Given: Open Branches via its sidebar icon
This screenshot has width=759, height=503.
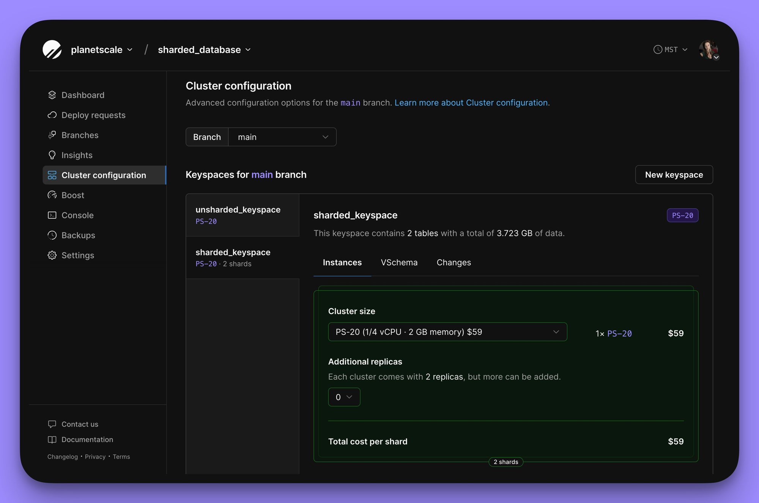Looking at the screenshot, I should 52,135.
